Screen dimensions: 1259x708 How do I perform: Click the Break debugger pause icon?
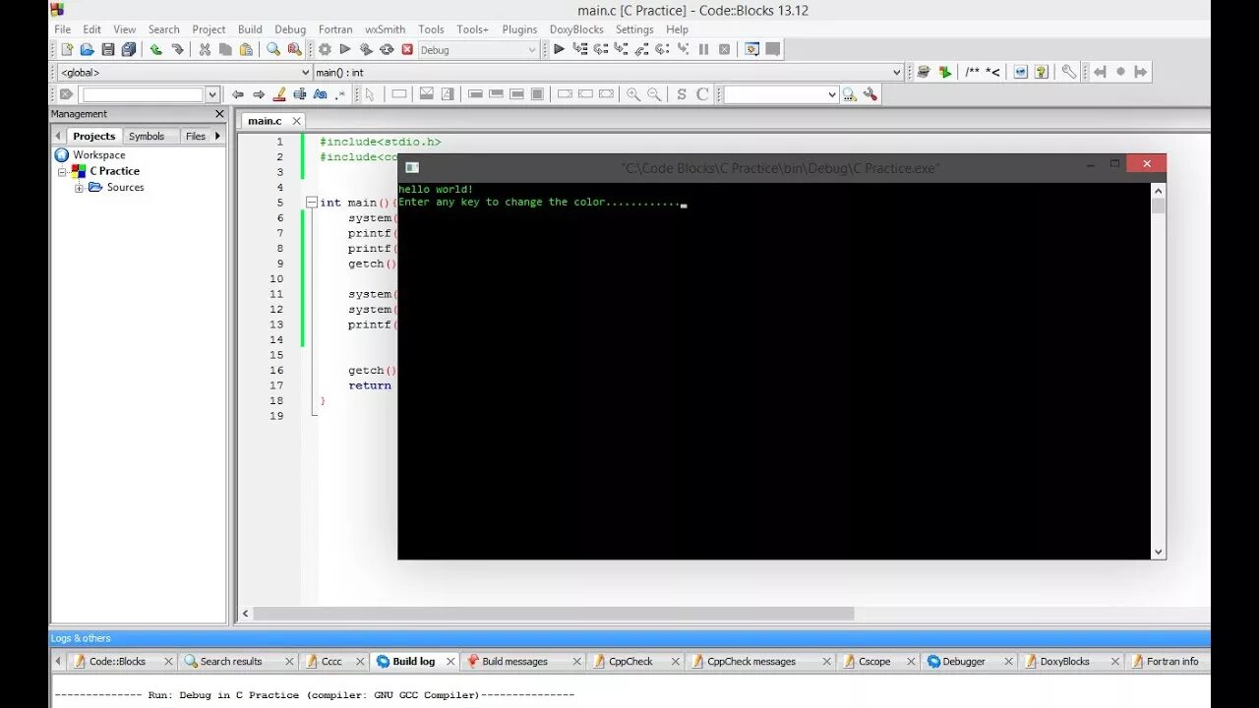(x=703, y=49)
